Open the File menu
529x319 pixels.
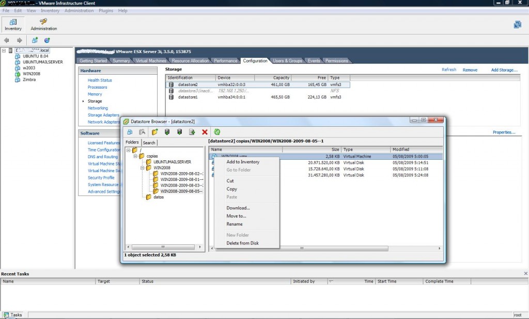click(x=6, y=10)
